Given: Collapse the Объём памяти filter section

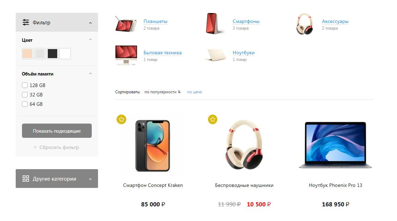Looking at the screenshot, I should (x=90, y=74).
